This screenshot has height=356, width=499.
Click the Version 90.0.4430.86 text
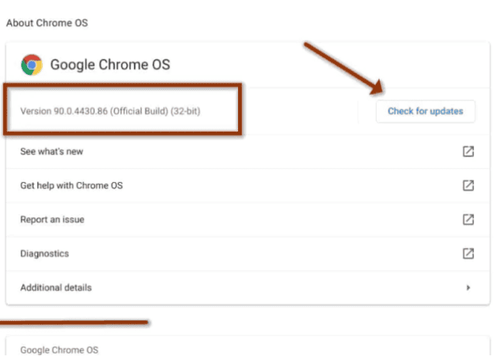64,111
